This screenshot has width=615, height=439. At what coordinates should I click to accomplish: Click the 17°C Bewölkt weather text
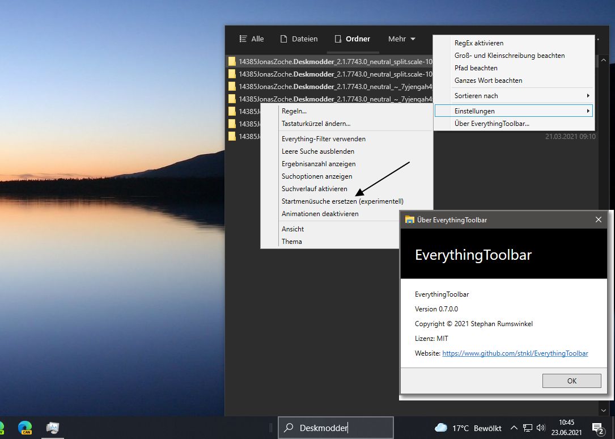click(x=477, y=428)
